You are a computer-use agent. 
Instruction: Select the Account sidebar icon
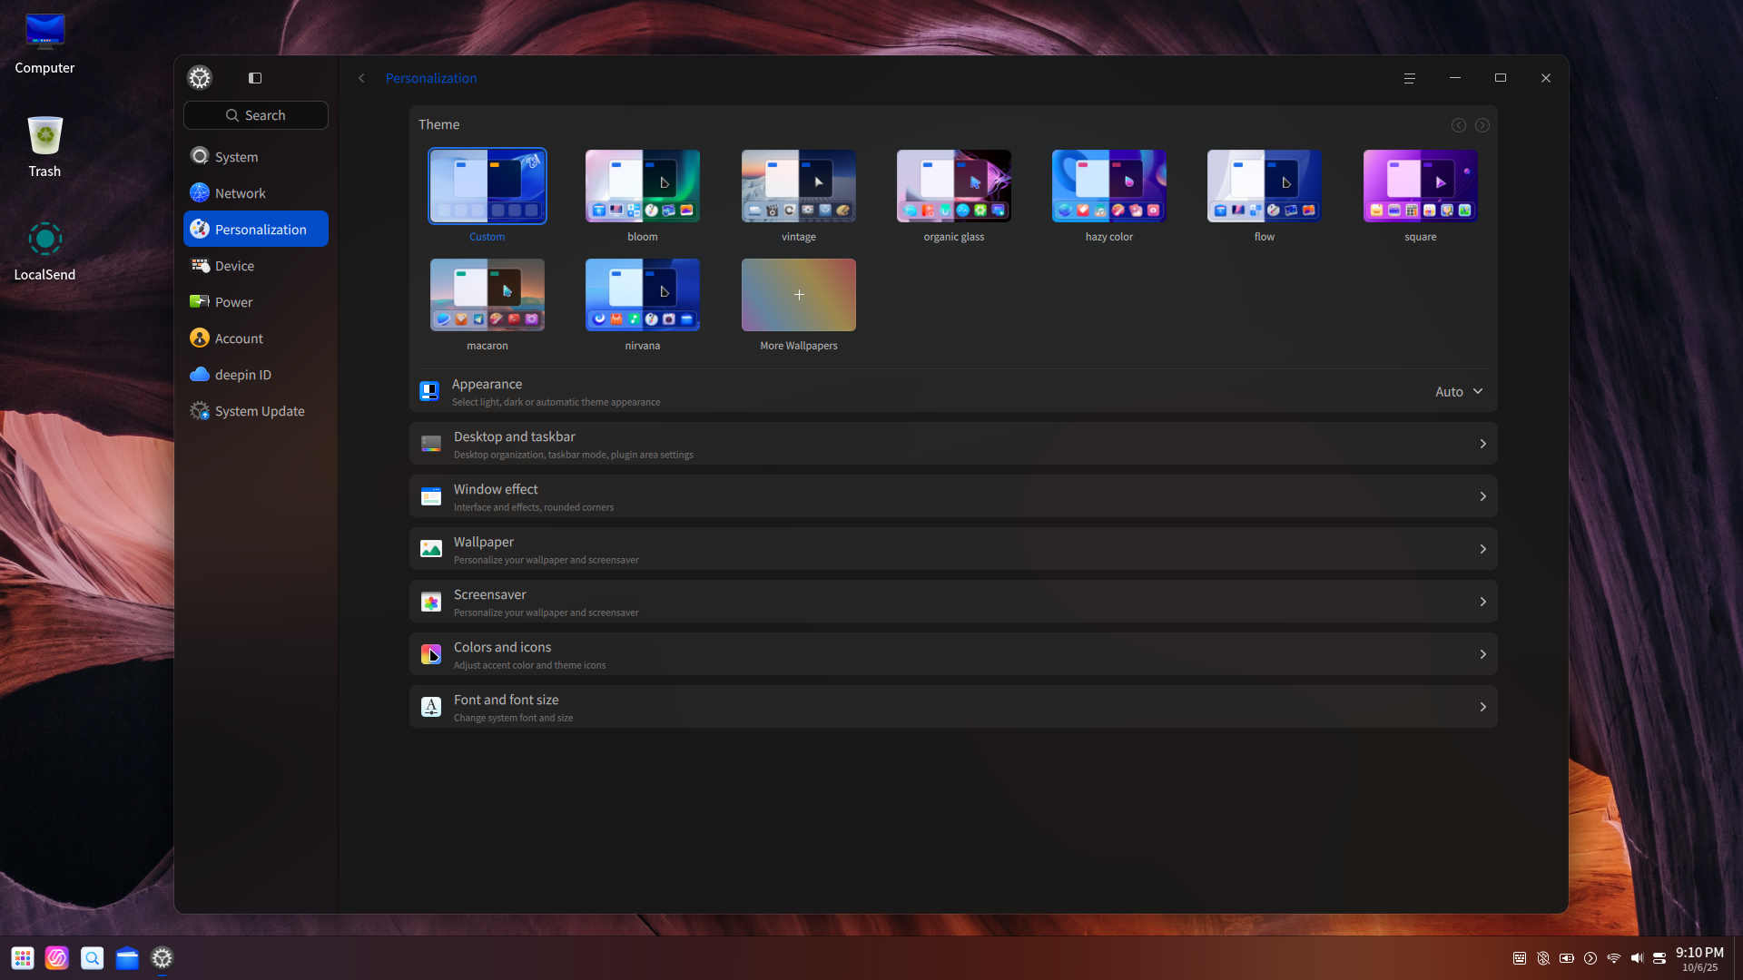pos(200,338)
